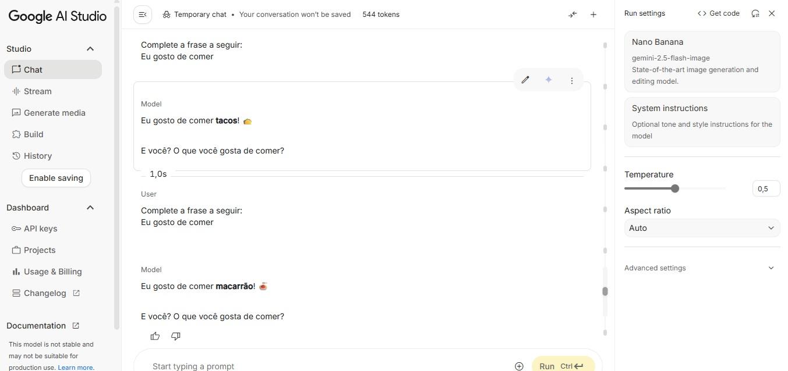Click the add attachment plus icon in prompt
Image resolution: width=788 pixels, height=371 pixels.
click(x=519, y=366)
